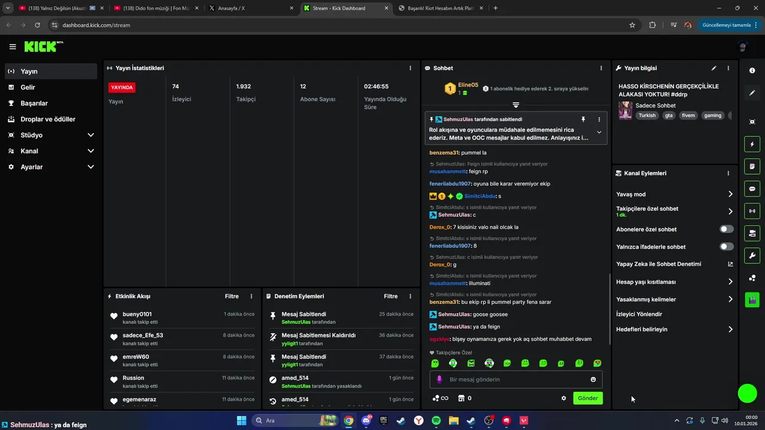Open Kanal Eylemleri three-dot menu
Image resolution: width=765 pixels, height=430 pixels.
point(728,173)
